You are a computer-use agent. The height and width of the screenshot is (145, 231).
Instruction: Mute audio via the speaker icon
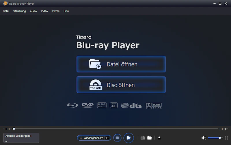[x=204, y=138]
